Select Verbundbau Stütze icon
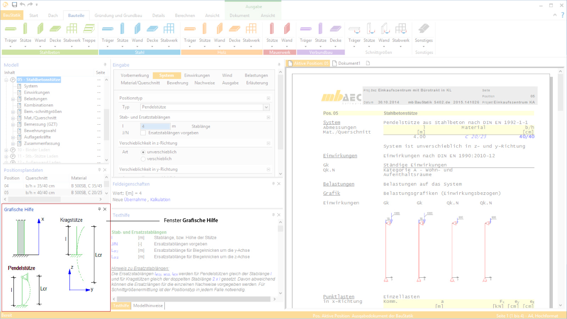Screen dimensions: 567x319 (x=321, y=29)
